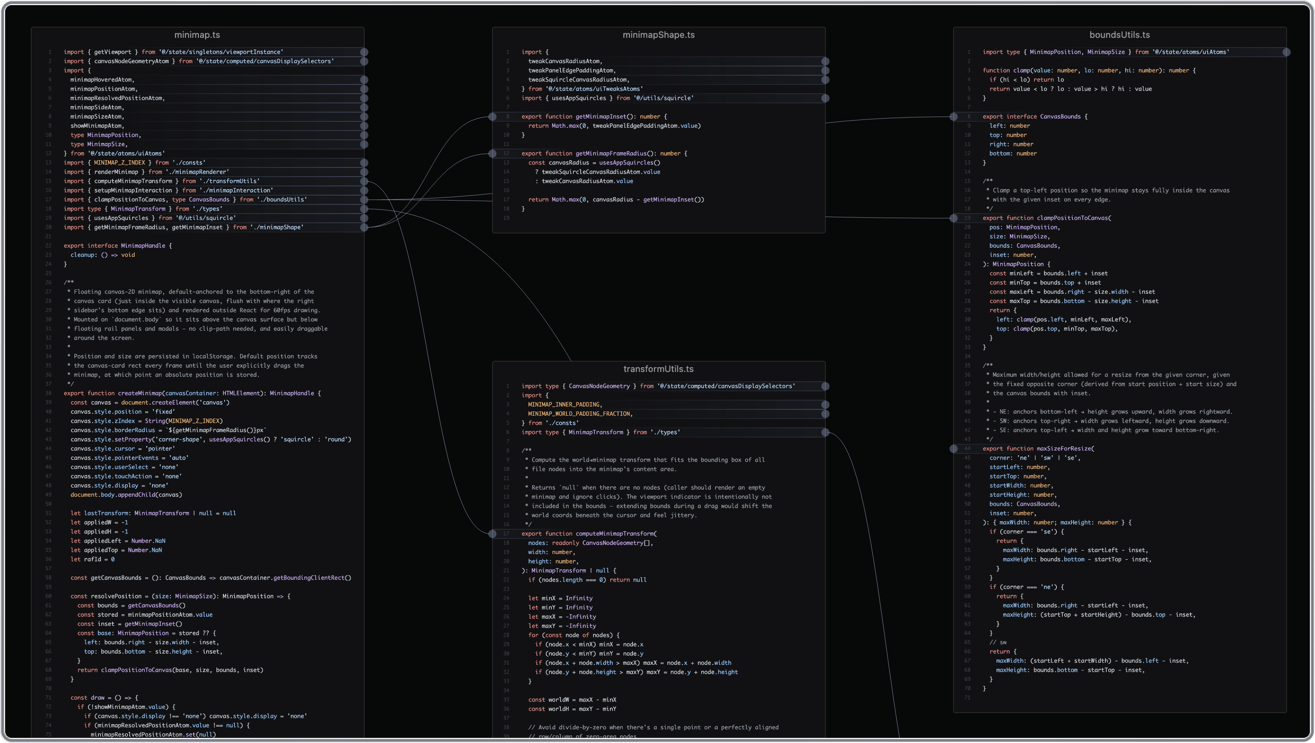
Task: Select the connector dot for the renderMinimap import
Action: 364,172
